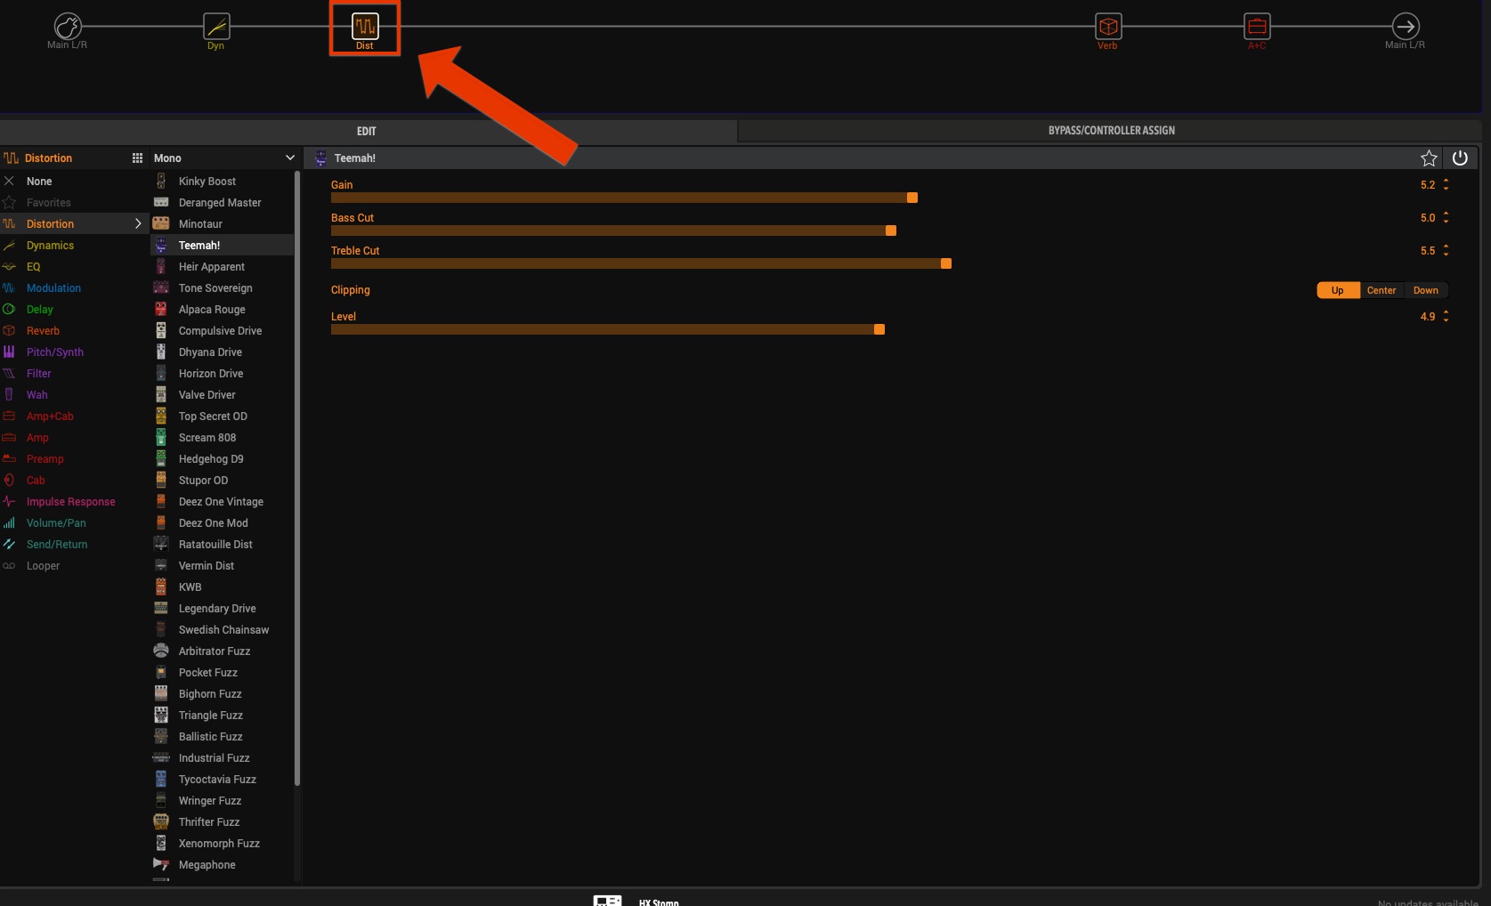1491x906 pixels.
Task: Open the model grid view icon
Action: [137, 158]
